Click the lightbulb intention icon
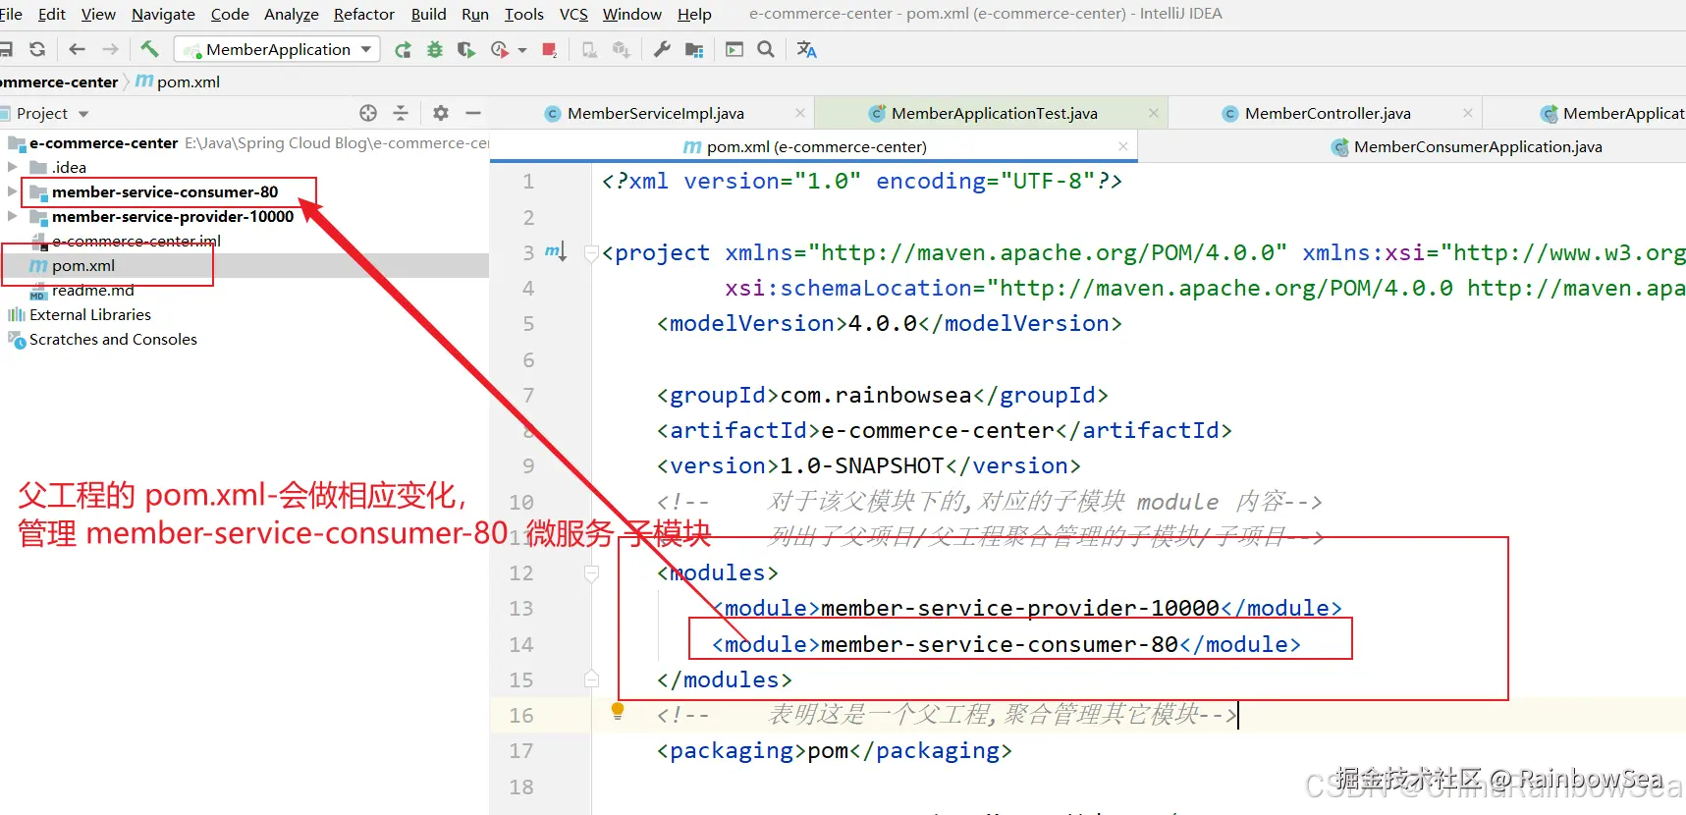This screenshot has width=1686, height=815. [618, 711]
